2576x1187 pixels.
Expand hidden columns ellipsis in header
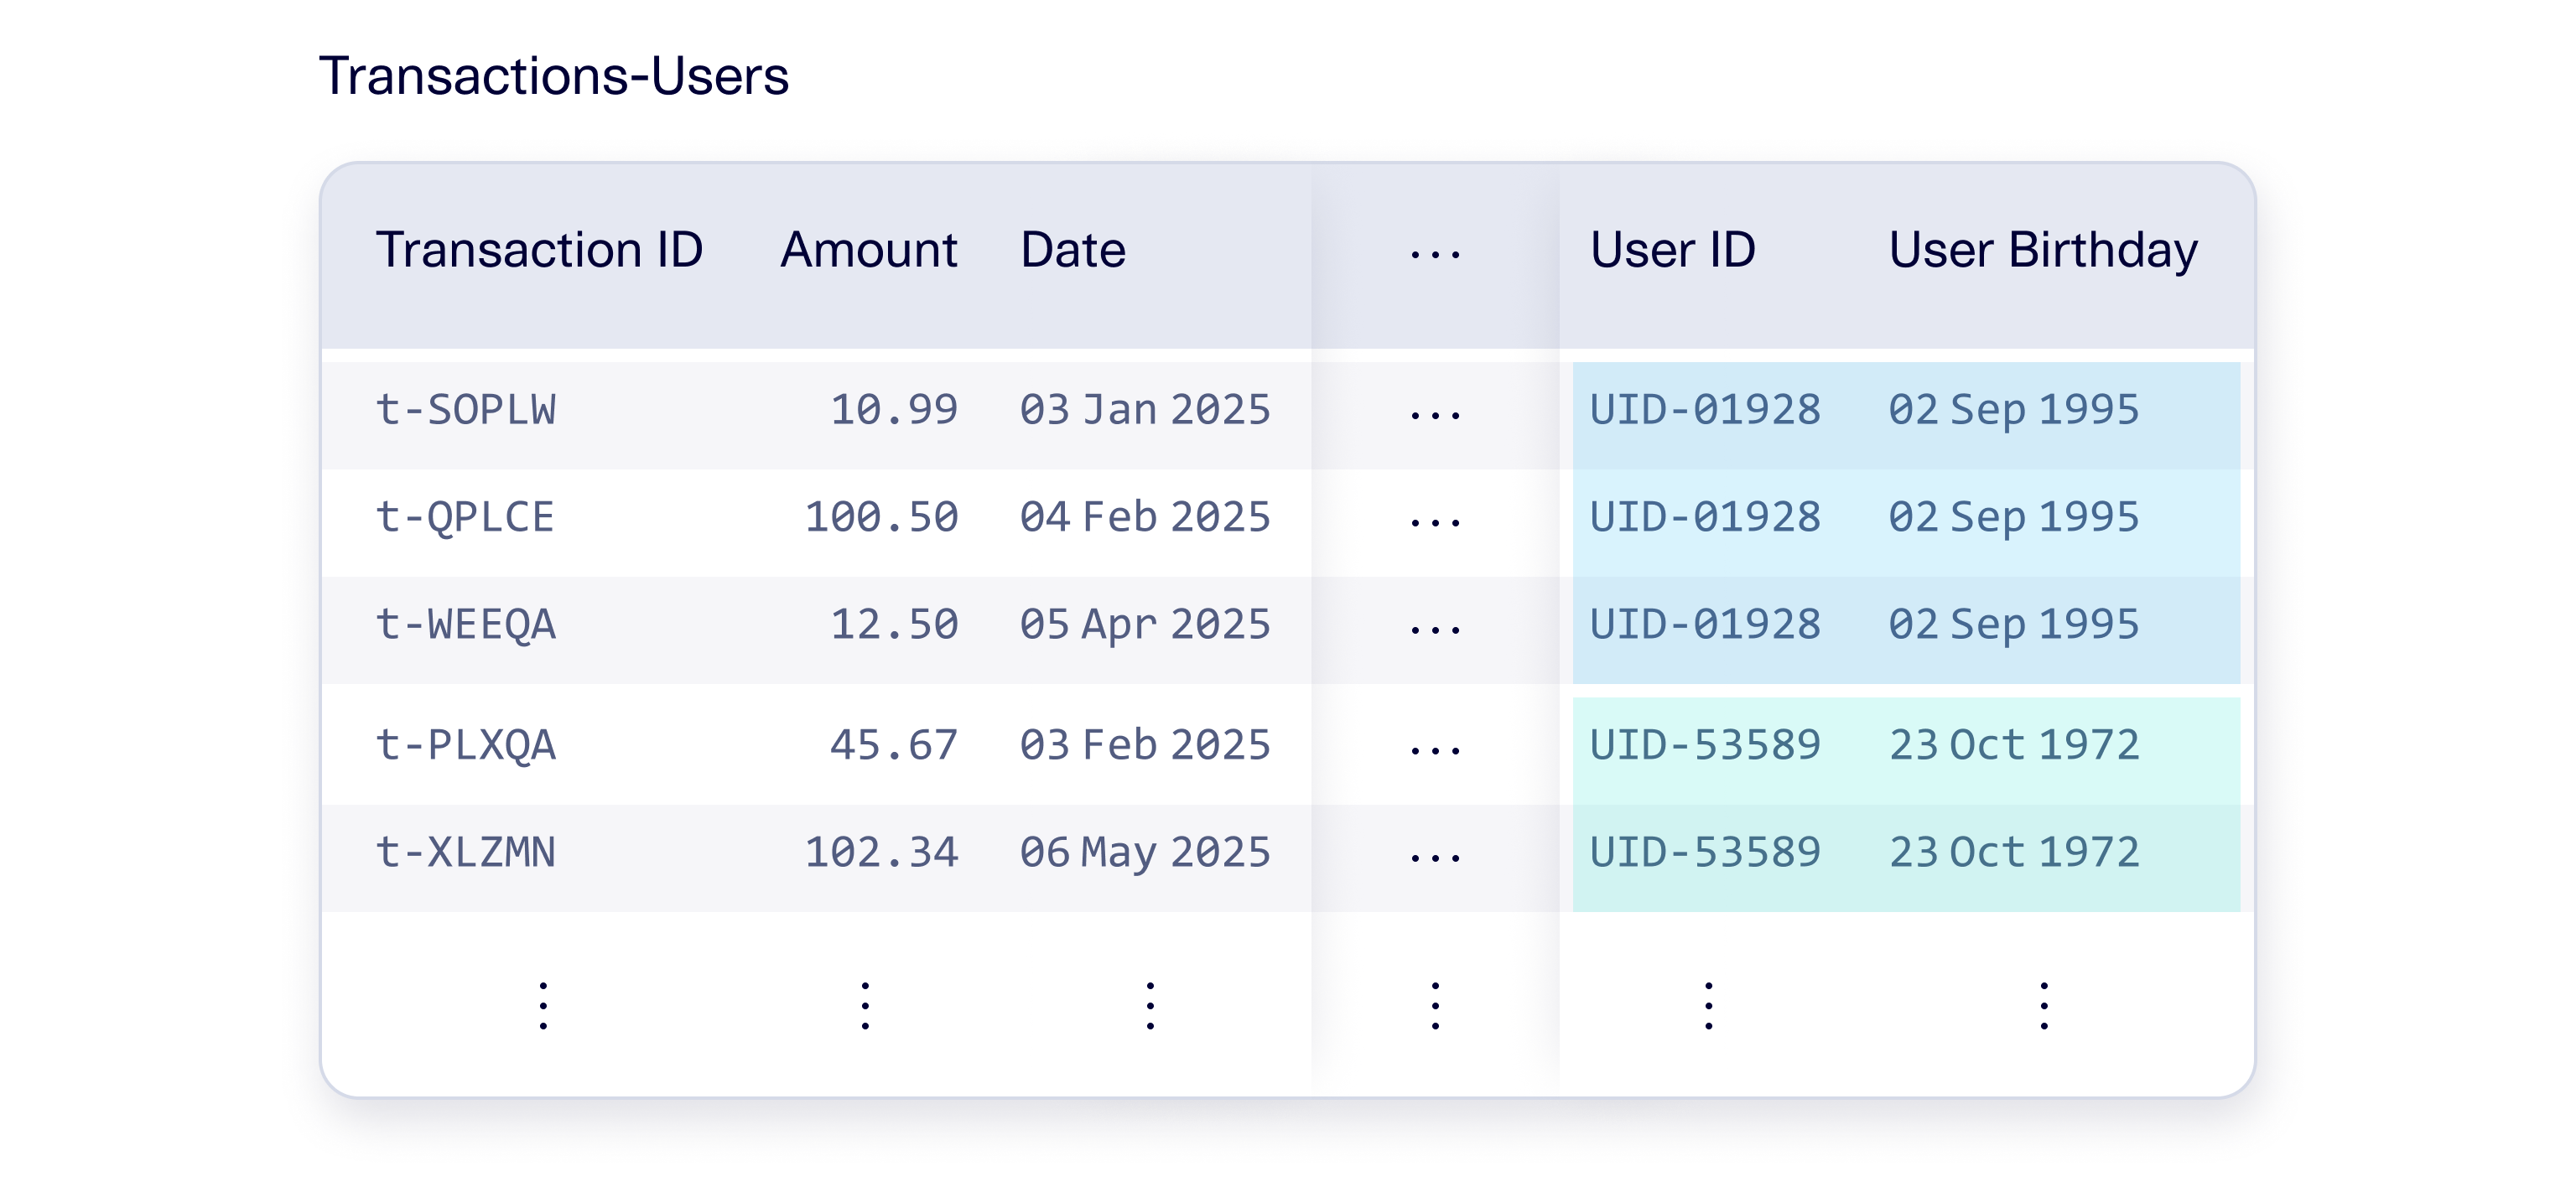[1435, 254]
